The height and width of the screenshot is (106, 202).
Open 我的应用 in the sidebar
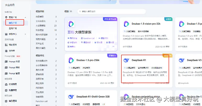click(x=13, y=45)
